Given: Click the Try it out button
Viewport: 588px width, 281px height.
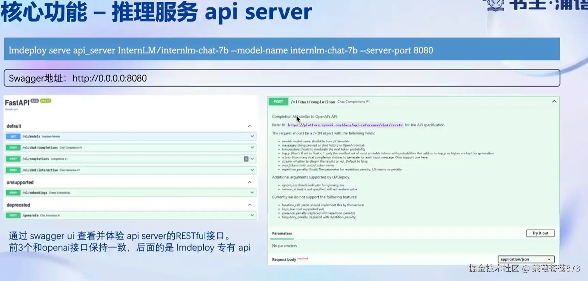Looking at the screenshot, I should coord(540,233).
